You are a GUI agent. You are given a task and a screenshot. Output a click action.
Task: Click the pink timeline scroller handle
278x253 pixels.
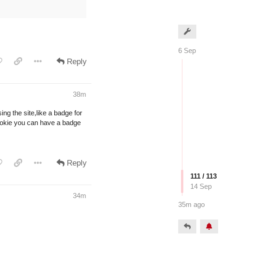[x=182, y=181]
